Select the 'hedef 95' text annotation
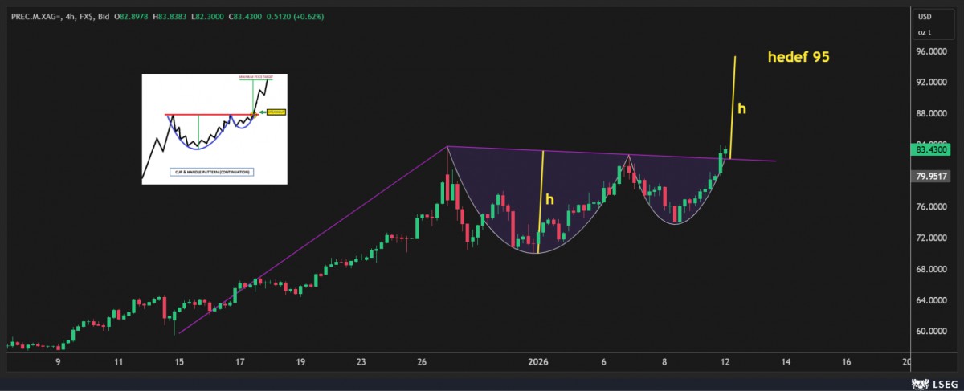Viewport: 964px width, 391px height. pos(797,58)
